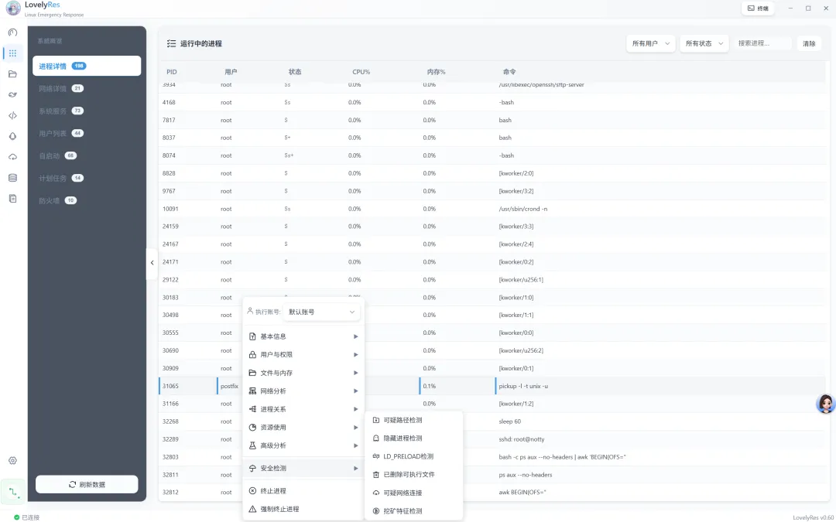
Task: Select the sleep 60 command cell
Action: pos(509,421)
